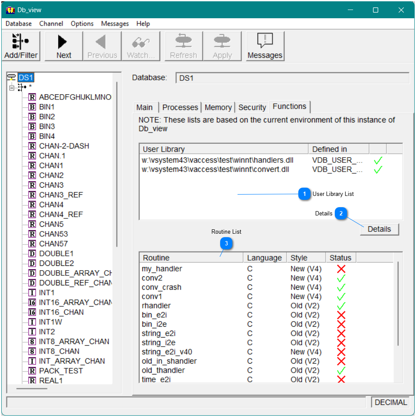
Task: Click the Details button
Action: pyautogui.click(x=379, y=229)
